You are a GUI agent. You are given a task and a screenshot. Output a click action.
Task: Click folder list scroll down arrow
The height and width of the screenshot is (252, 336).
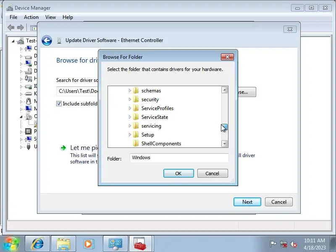coord(224,144)
